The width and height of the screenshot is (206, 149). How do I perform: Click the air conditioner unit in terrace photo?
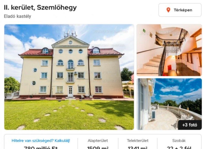153,115
